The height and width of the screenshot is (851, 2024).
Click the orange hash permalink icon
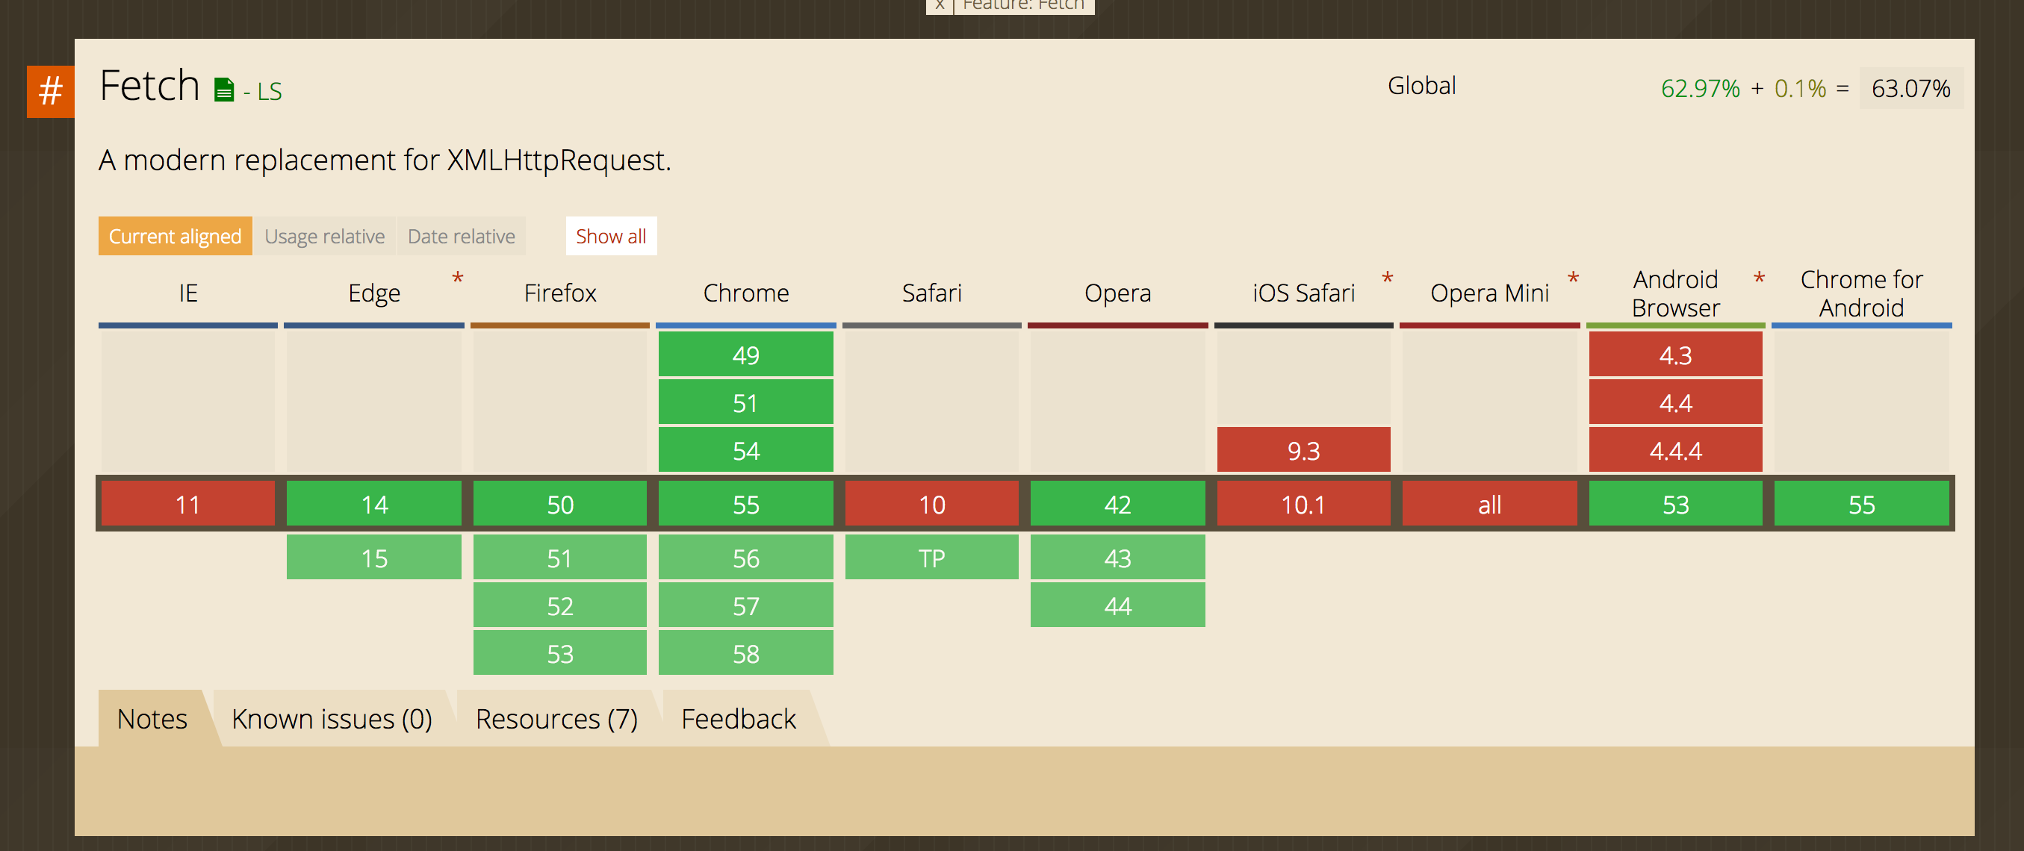(50, 91)
